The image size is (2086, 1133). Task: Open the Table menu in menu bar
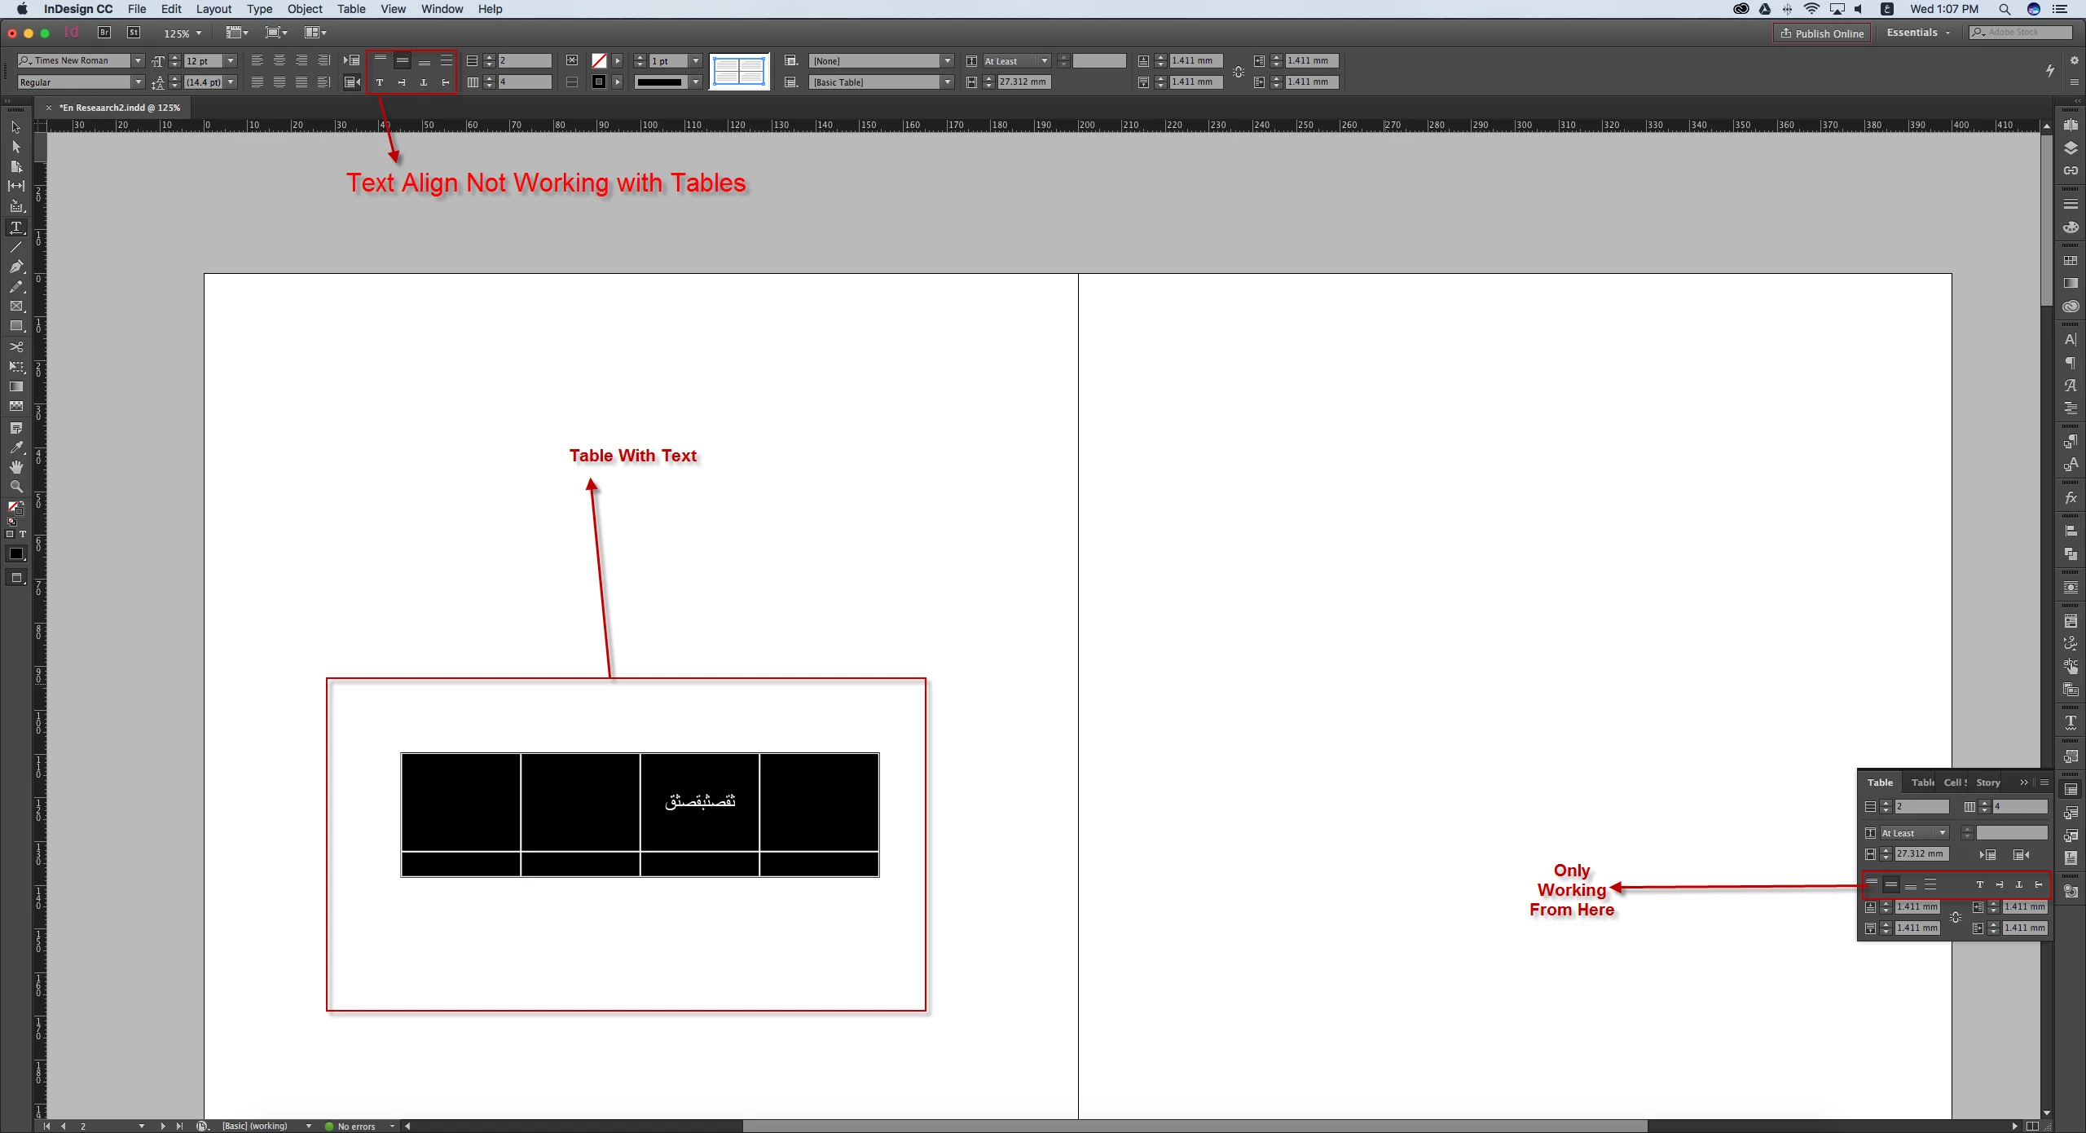[351, 9]
